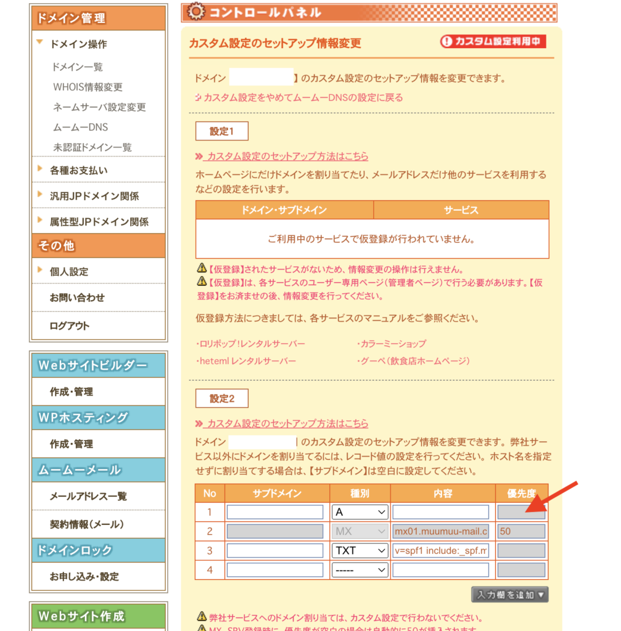This screenshot has width=621, height=631.
Task: Open ドメインロック お申し込み・設定
Action: pos(84,577)
